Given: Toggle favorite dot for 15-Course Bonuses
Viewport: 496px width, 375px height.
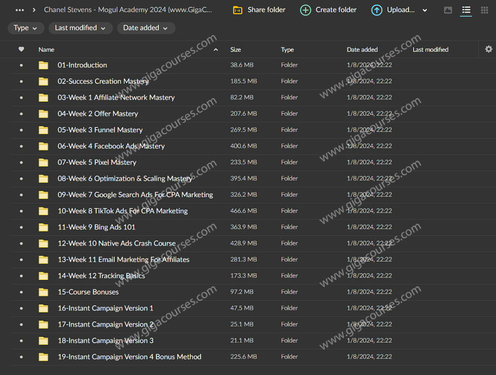Looking at the screenshot, I should pos(21,292).
